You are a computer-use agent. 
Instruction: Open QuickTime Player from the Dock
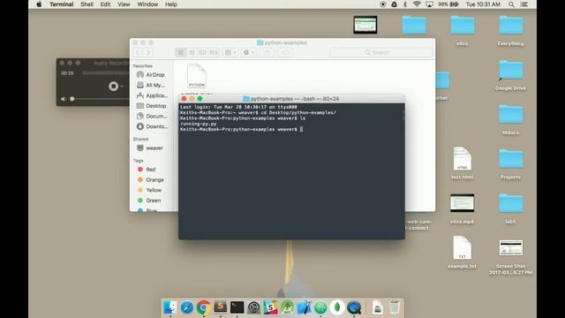point(354,307)
